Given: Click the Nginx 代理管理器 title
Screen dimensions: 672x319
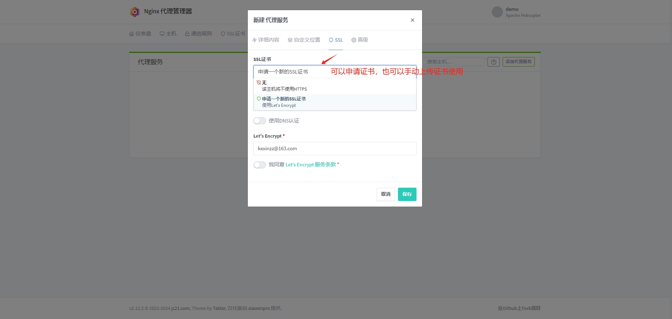Looking at the screenshot, I should pyautogui.click(x=168, y=12).
